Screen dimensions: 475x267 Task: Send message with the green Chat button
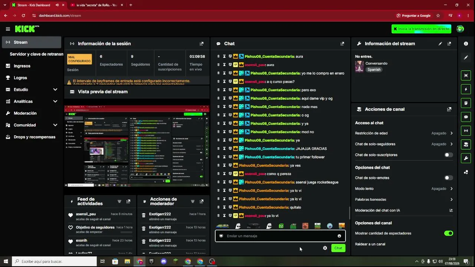(x=338, y=248)
